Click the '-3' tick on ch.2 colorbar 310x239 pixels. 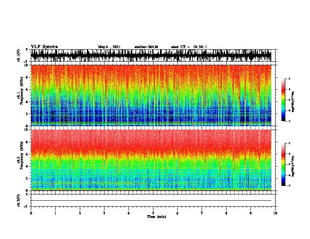click(x=288, y=143)
